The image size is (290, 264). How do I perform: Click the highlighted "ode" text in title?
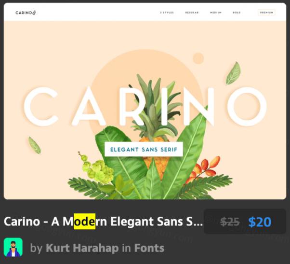pyautogui.click(x=84, y=222)
